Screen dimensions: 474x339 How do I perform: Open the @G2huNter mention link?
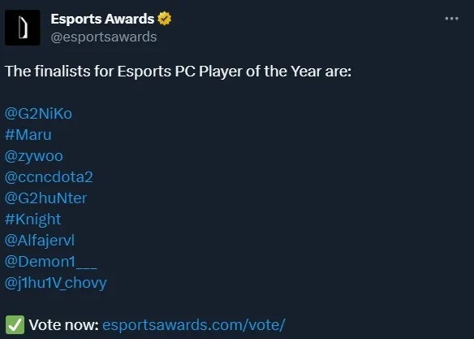[45, 198]
